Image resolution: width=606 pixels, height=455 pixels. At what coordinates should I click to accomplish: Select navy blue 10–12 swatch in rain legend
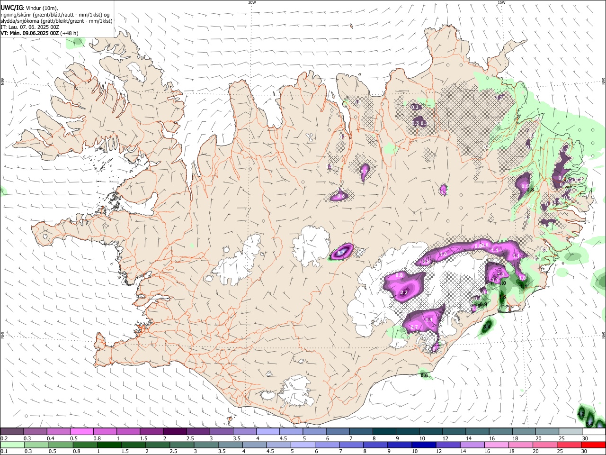[x=424, y=445]
